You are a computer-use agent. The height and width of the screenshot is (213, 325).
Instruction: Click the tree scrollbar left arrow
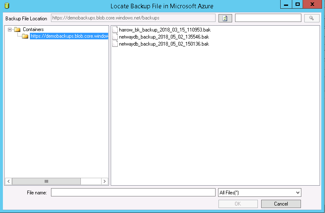tap(8, 181)
